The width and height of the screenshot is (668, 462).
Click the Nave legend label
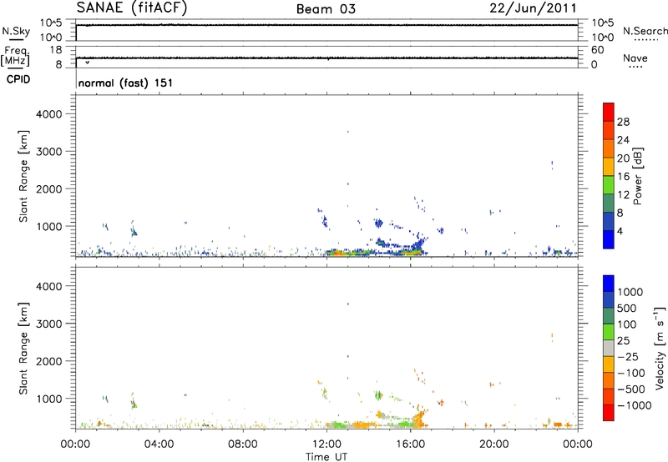point(635,58)
